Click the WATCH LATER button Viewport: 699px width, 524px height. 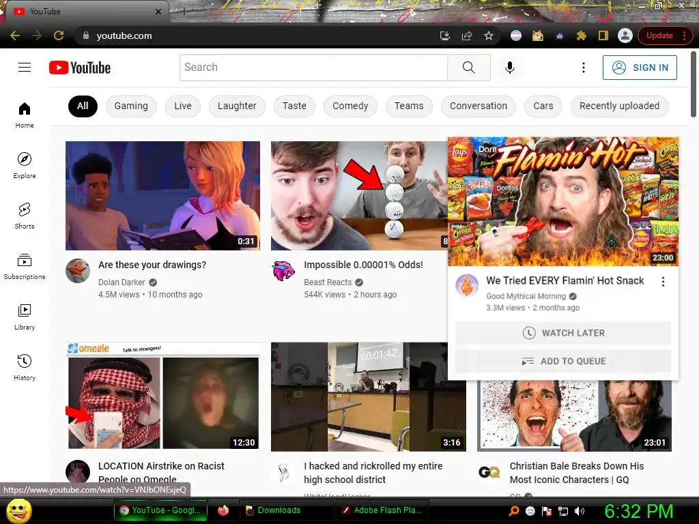(563, 333)
